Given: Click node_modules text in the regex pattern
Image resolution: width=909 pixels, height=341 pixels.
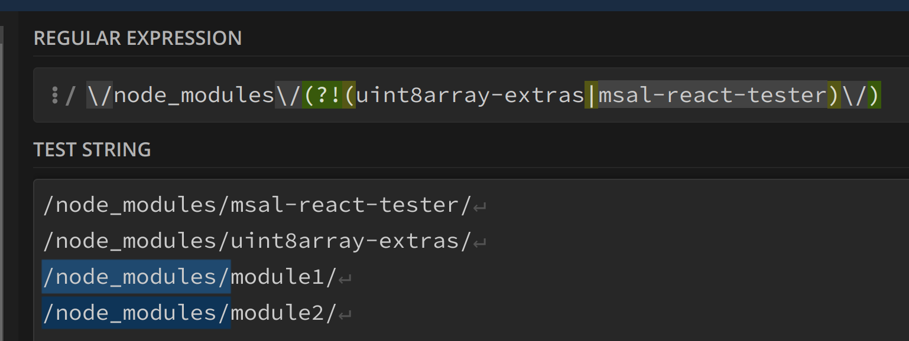Looking at the screenshot, I should tap(194, 95).
